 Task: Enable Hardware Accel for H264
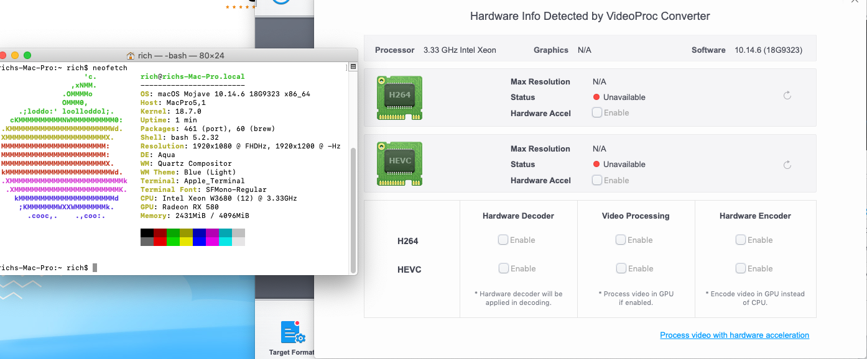[597, 112]
